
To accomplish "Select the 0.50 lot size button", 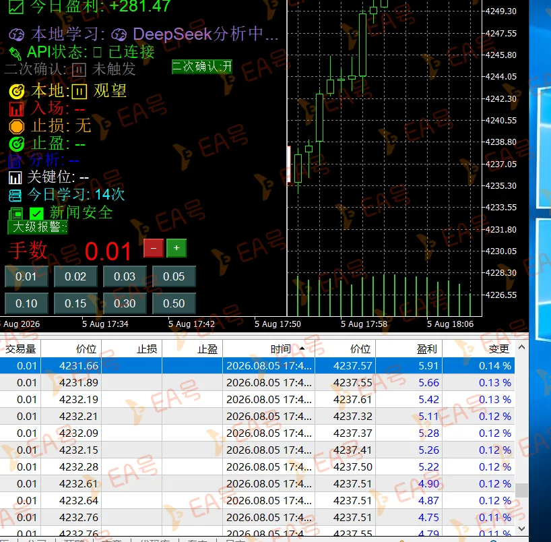I will [174, 303].
